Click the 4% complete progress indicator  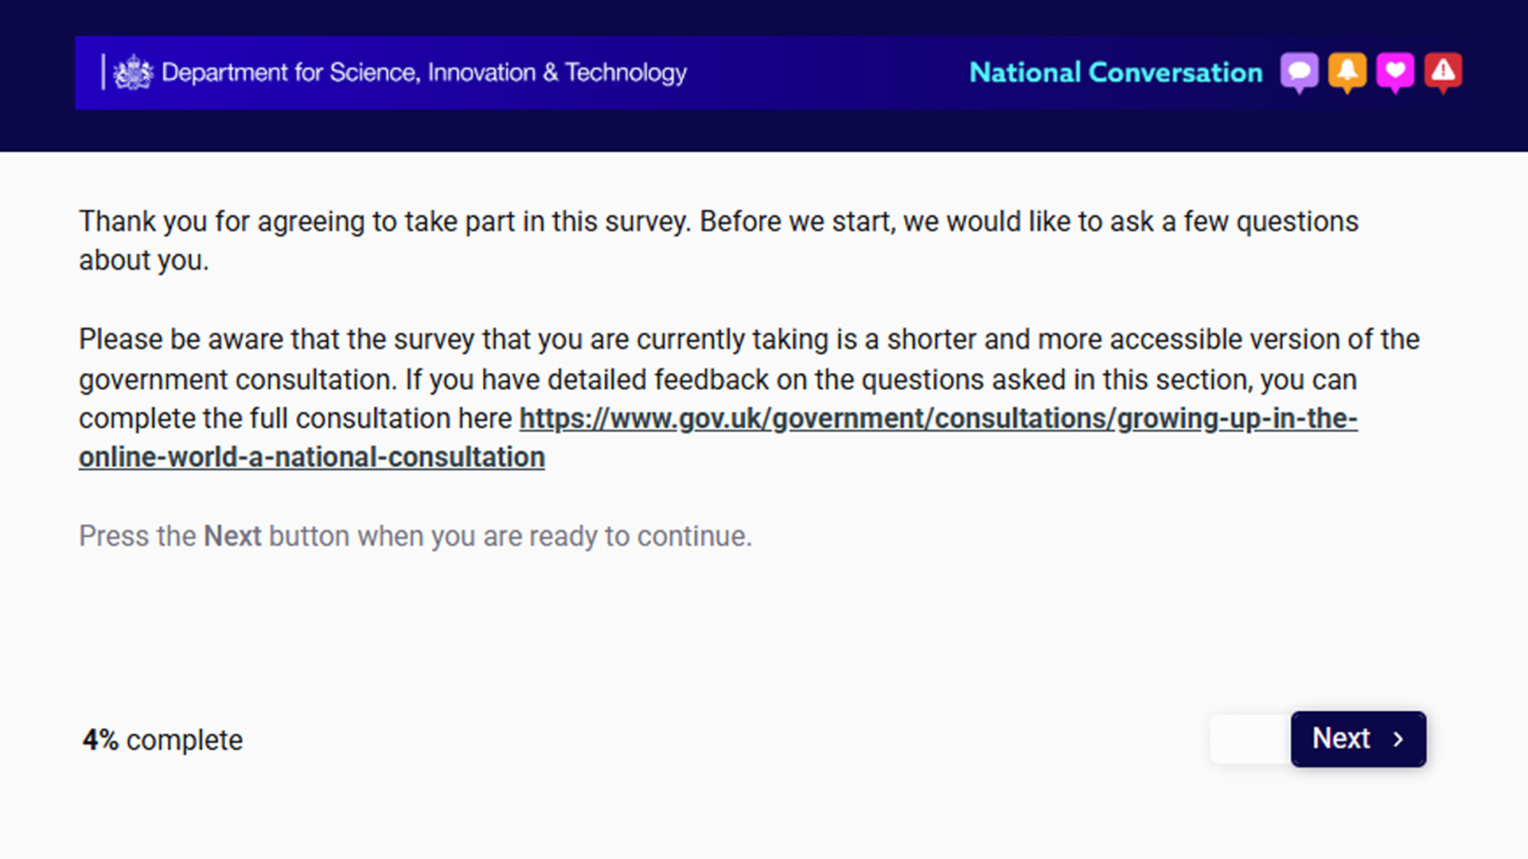click(162, 740)
